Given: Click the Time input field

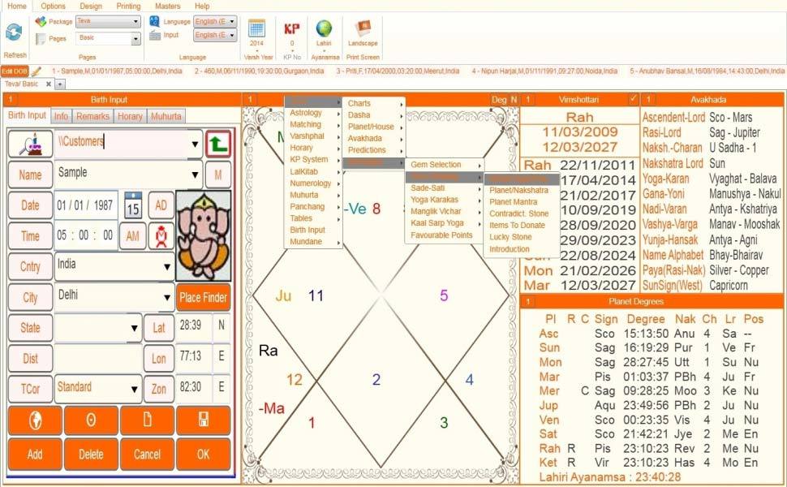Looking at the screenshot, I should [x=85, y=235].
